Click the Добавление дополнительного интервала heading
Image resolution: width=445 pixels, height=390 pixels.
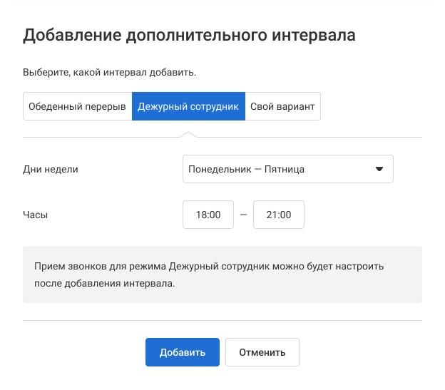pos(189,36)
